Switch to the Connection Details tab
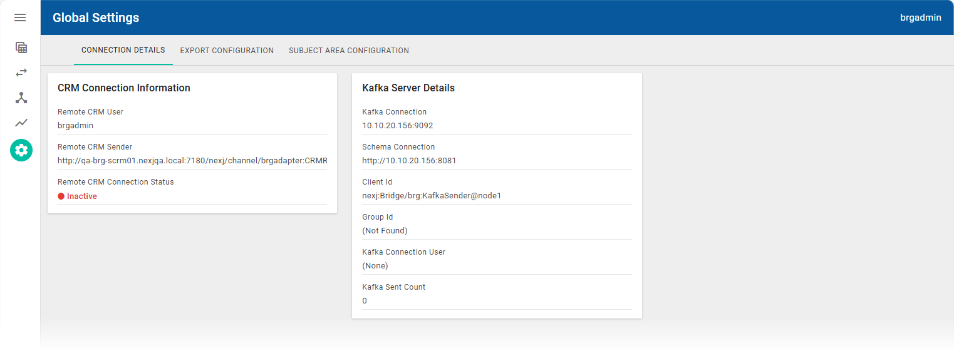This screenshot has width=954, height=351. 123,50
